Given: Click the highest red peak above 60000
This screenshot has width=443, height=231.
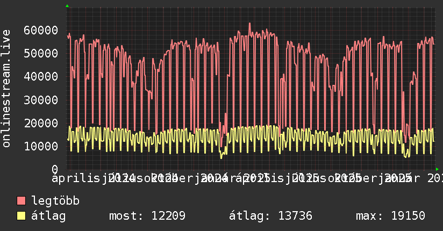Looking at the screenshot, I should coord(249,24).
